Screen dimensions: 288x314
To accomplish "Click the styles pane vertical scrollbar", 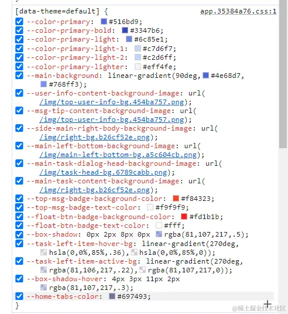I will (283, 74).
